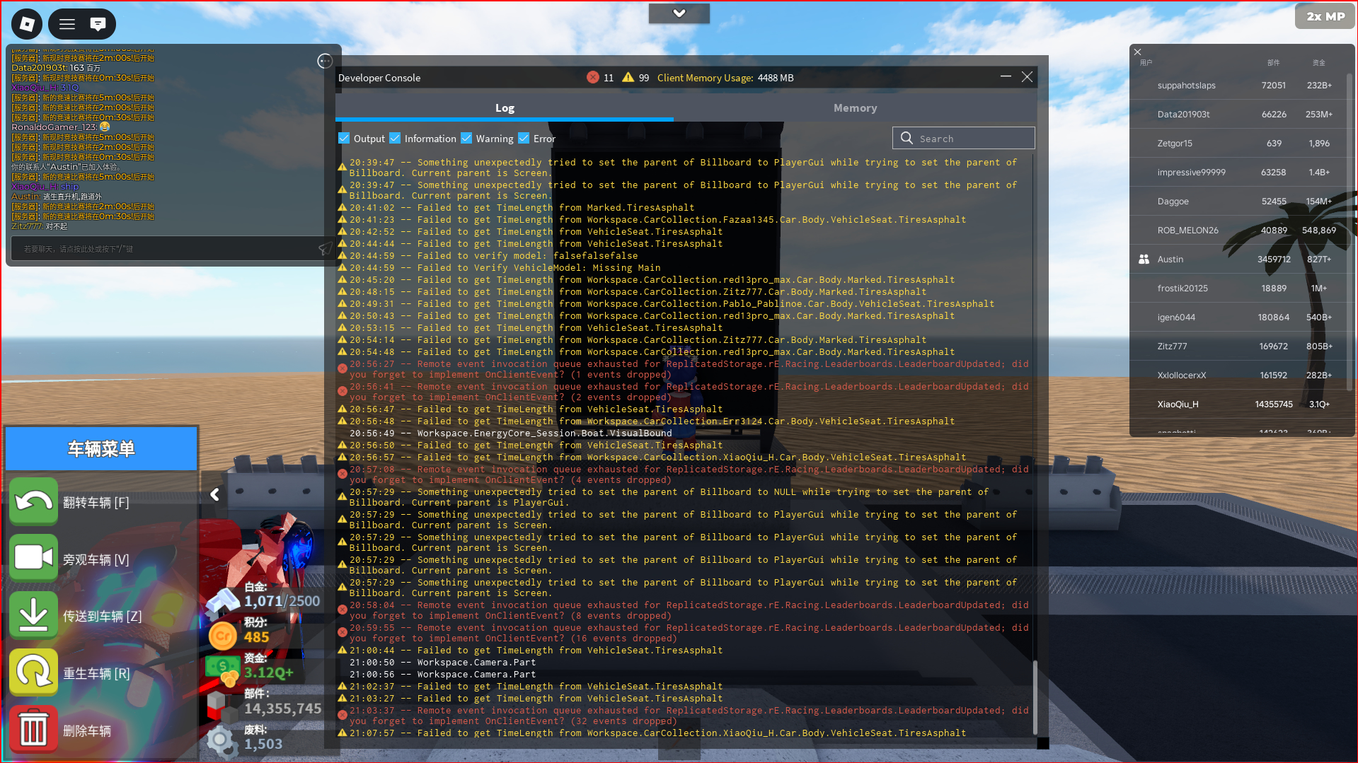The image size is (1358, 763).
Task: Collapse the vehicle menu with left chevron
Action: tap(214, 494)
